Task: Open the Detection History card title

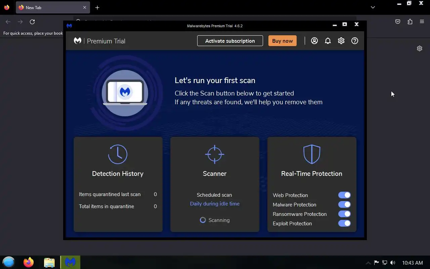Action: [118, 174]
